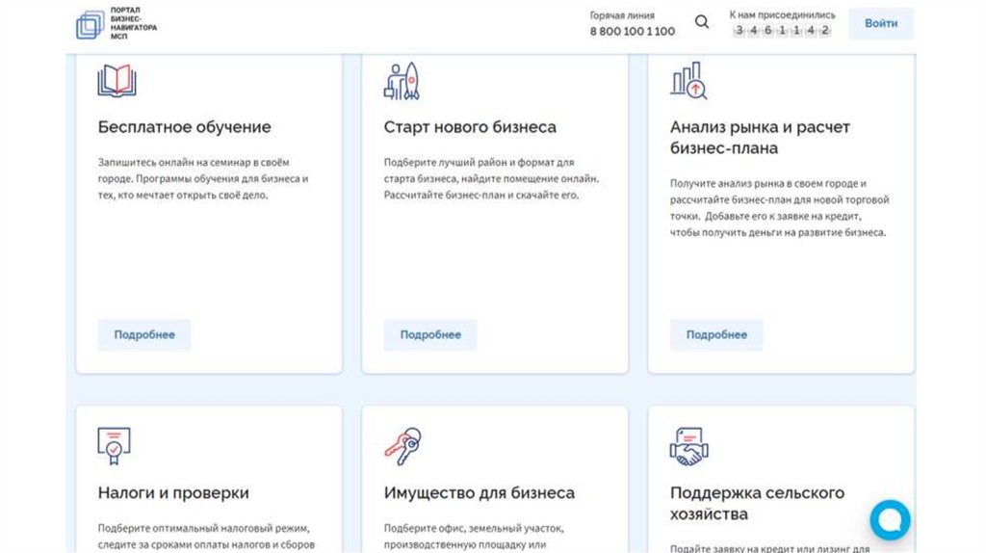Image resolution: width=986 pixels, height=553 pixels.
Task: Click the hotline number 8 800 100 1 100
Action: tap(632, 31)
